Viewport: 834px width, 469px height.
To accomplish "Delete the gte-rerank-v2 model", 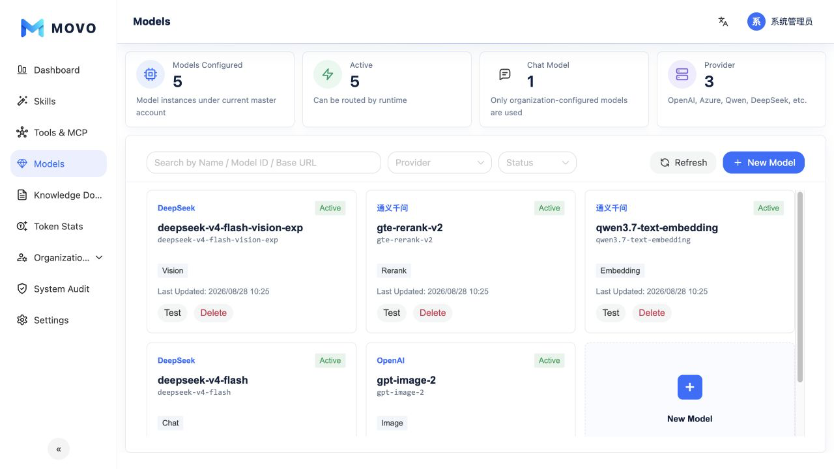I will click(433, 313).
